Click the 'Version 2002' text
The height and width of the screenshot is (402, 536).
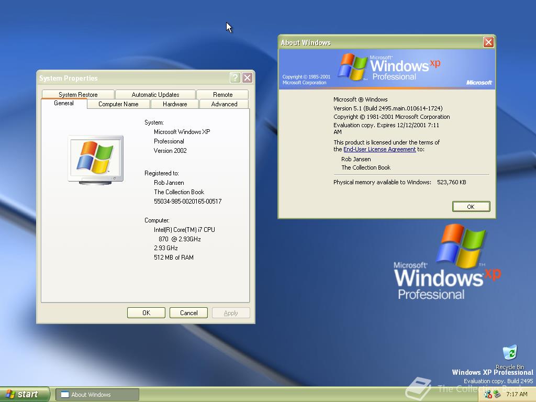pyautogui.click(x=170, y=150)
